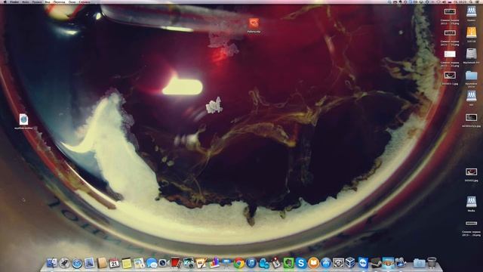Launch Photo Booth red curtain icon

[x=176, y=263]
